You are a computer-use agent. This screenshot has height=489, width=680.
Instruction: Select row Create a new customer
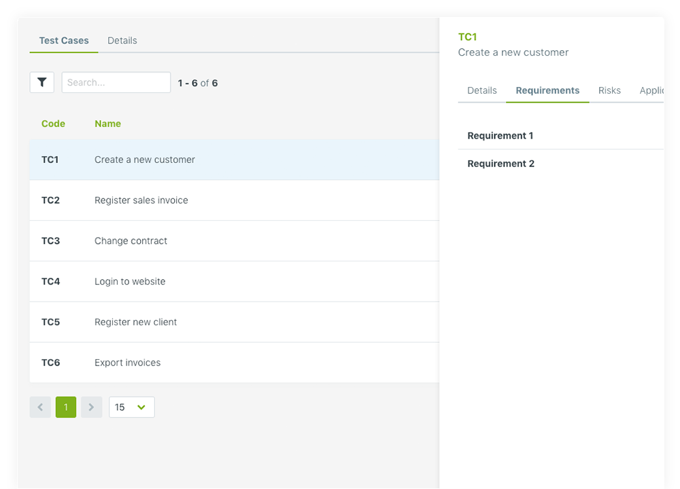(x=234, y=160)
